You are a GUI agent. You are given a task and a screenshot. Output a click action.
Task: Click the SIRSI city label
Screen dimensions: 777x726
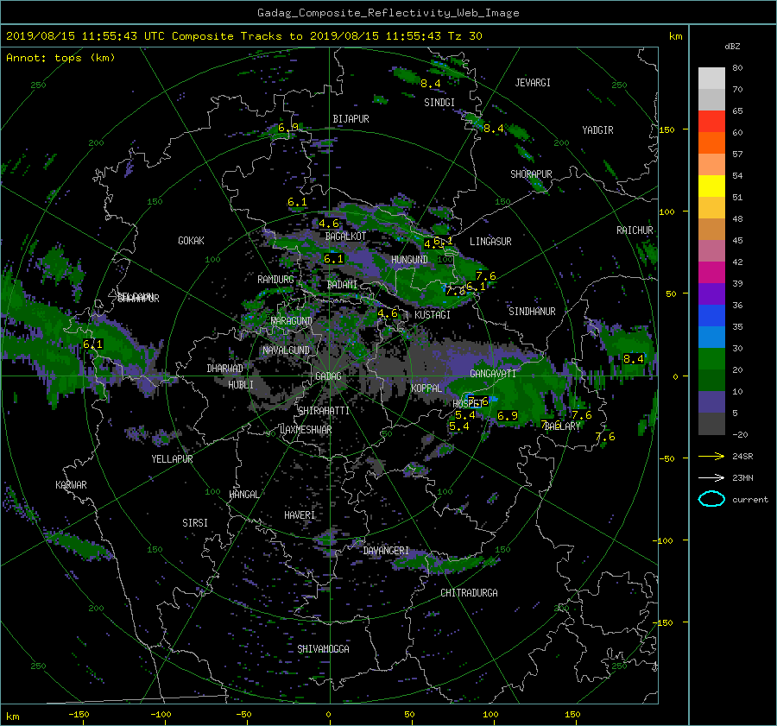[x=195, y=523]
